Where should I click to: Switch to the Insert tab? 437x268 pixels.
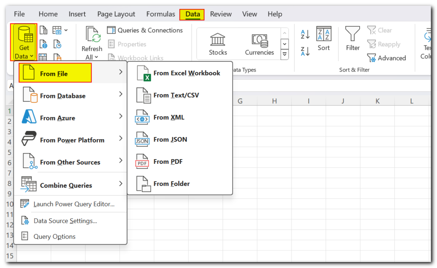click(77, 14)
